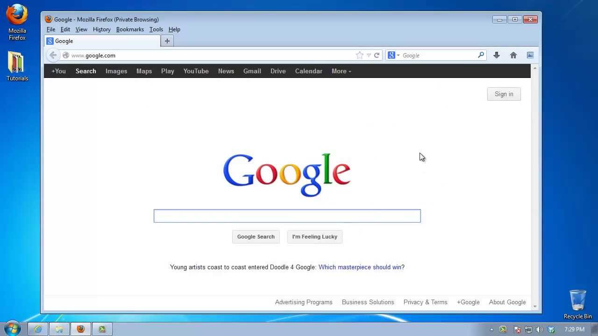Open Action Center flag tray icon
This screenshot has height=336, width=598.
pos(517,329)
